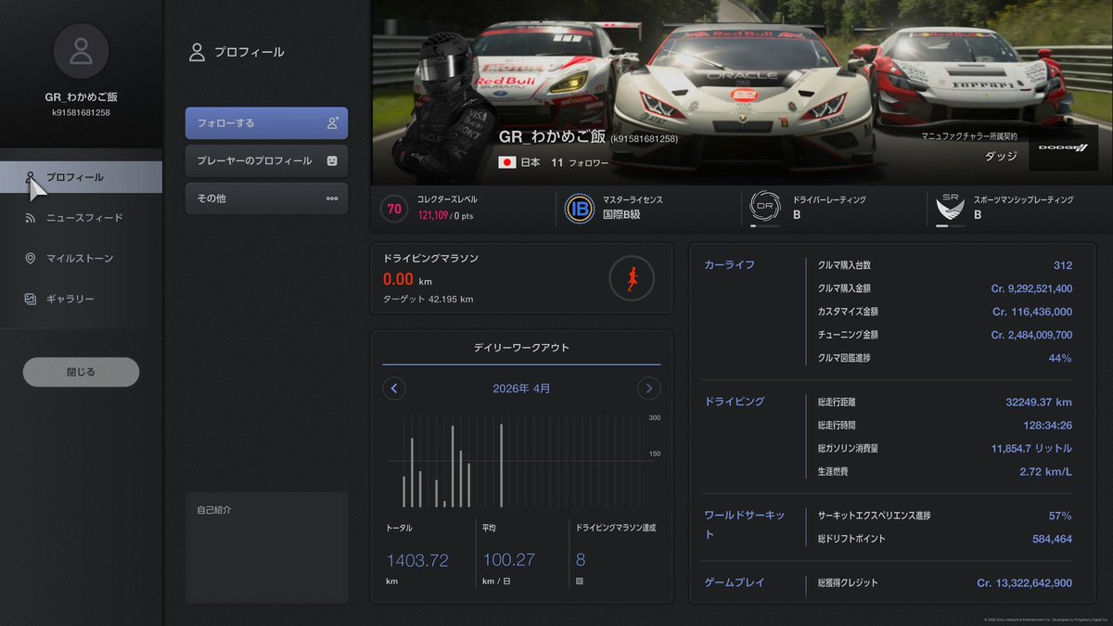Go to the next month in デイリーワークアウト
Image resolution: width=1113 pixels, height=626 pixels.
pos(649,389)
